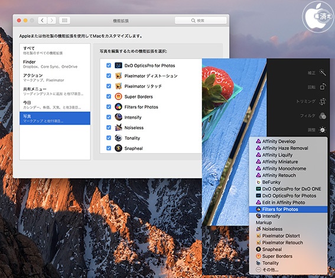Uncheck the Tonality checkbox
335x278 pixels.
(x=109, y=138)
